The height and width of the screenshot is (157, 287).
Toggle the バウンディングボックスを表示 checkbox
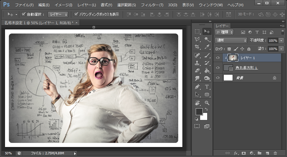[76, 14]
